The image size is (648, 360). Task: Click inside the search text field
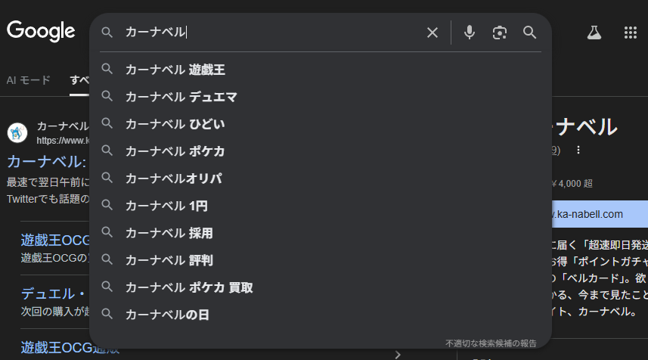[287, 33]
